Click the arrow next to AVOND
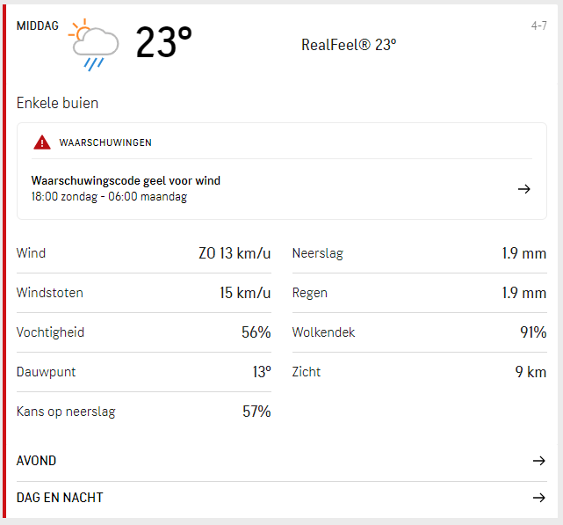Screen dimensions: 563x525 click(x=539, y=461)
